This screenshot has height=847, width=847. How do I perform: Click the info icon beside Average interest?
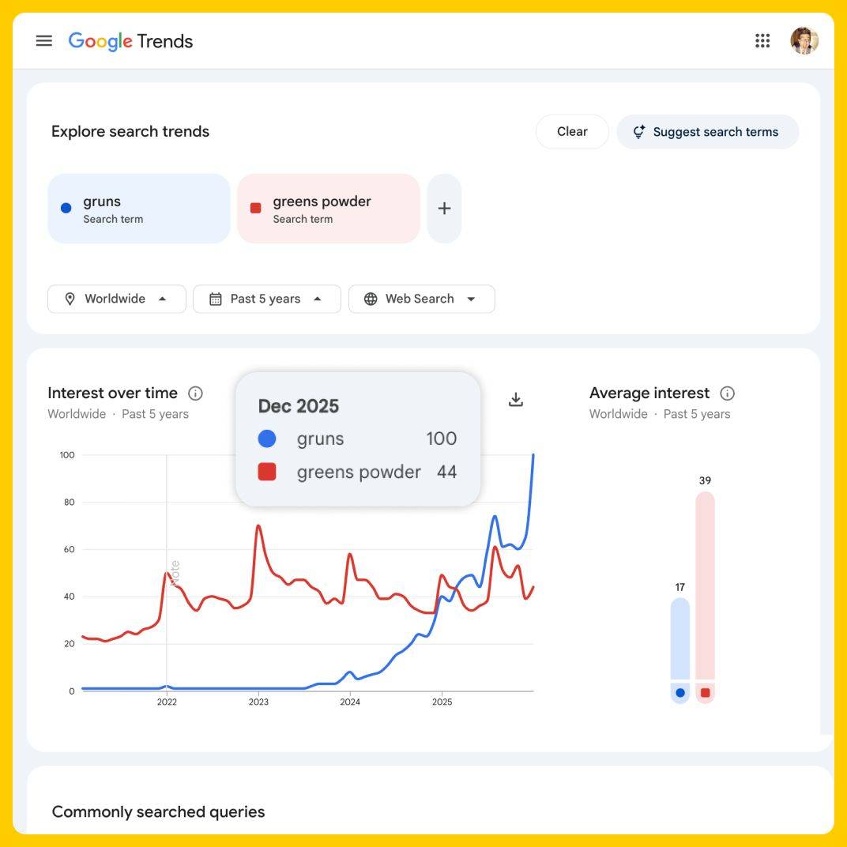coord(727,393)
